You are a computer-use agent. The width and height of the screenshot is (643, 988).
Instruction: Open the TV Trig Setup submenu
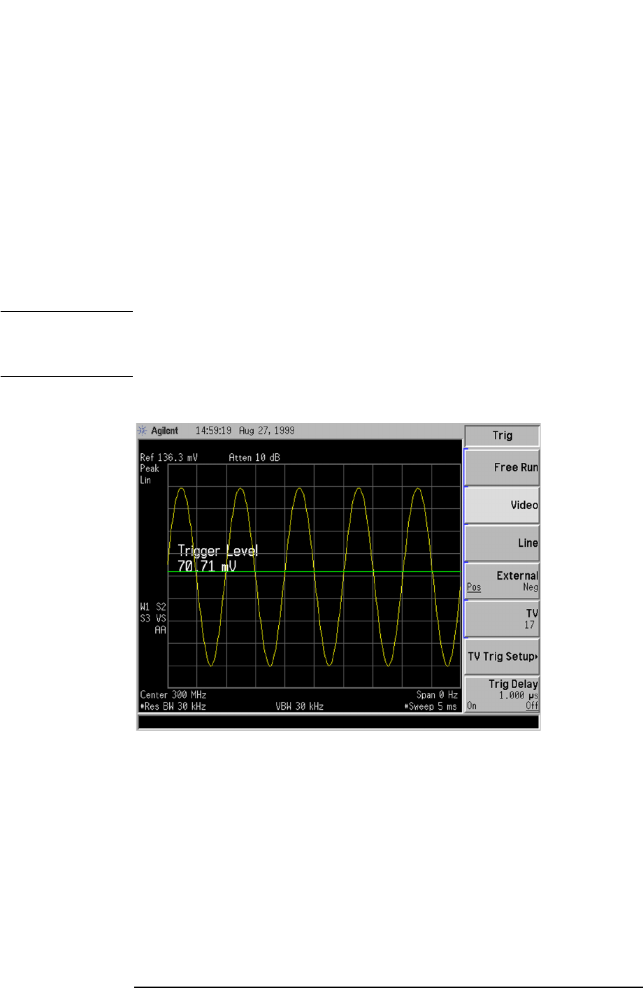[503, 657]
